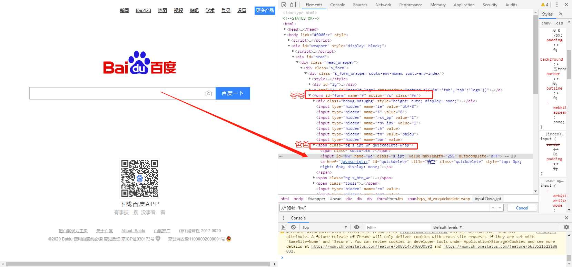The image size is (572, 267).
Task: Clear the console with the clear icon
Action: pyautogui.click(x=293, y=227)
